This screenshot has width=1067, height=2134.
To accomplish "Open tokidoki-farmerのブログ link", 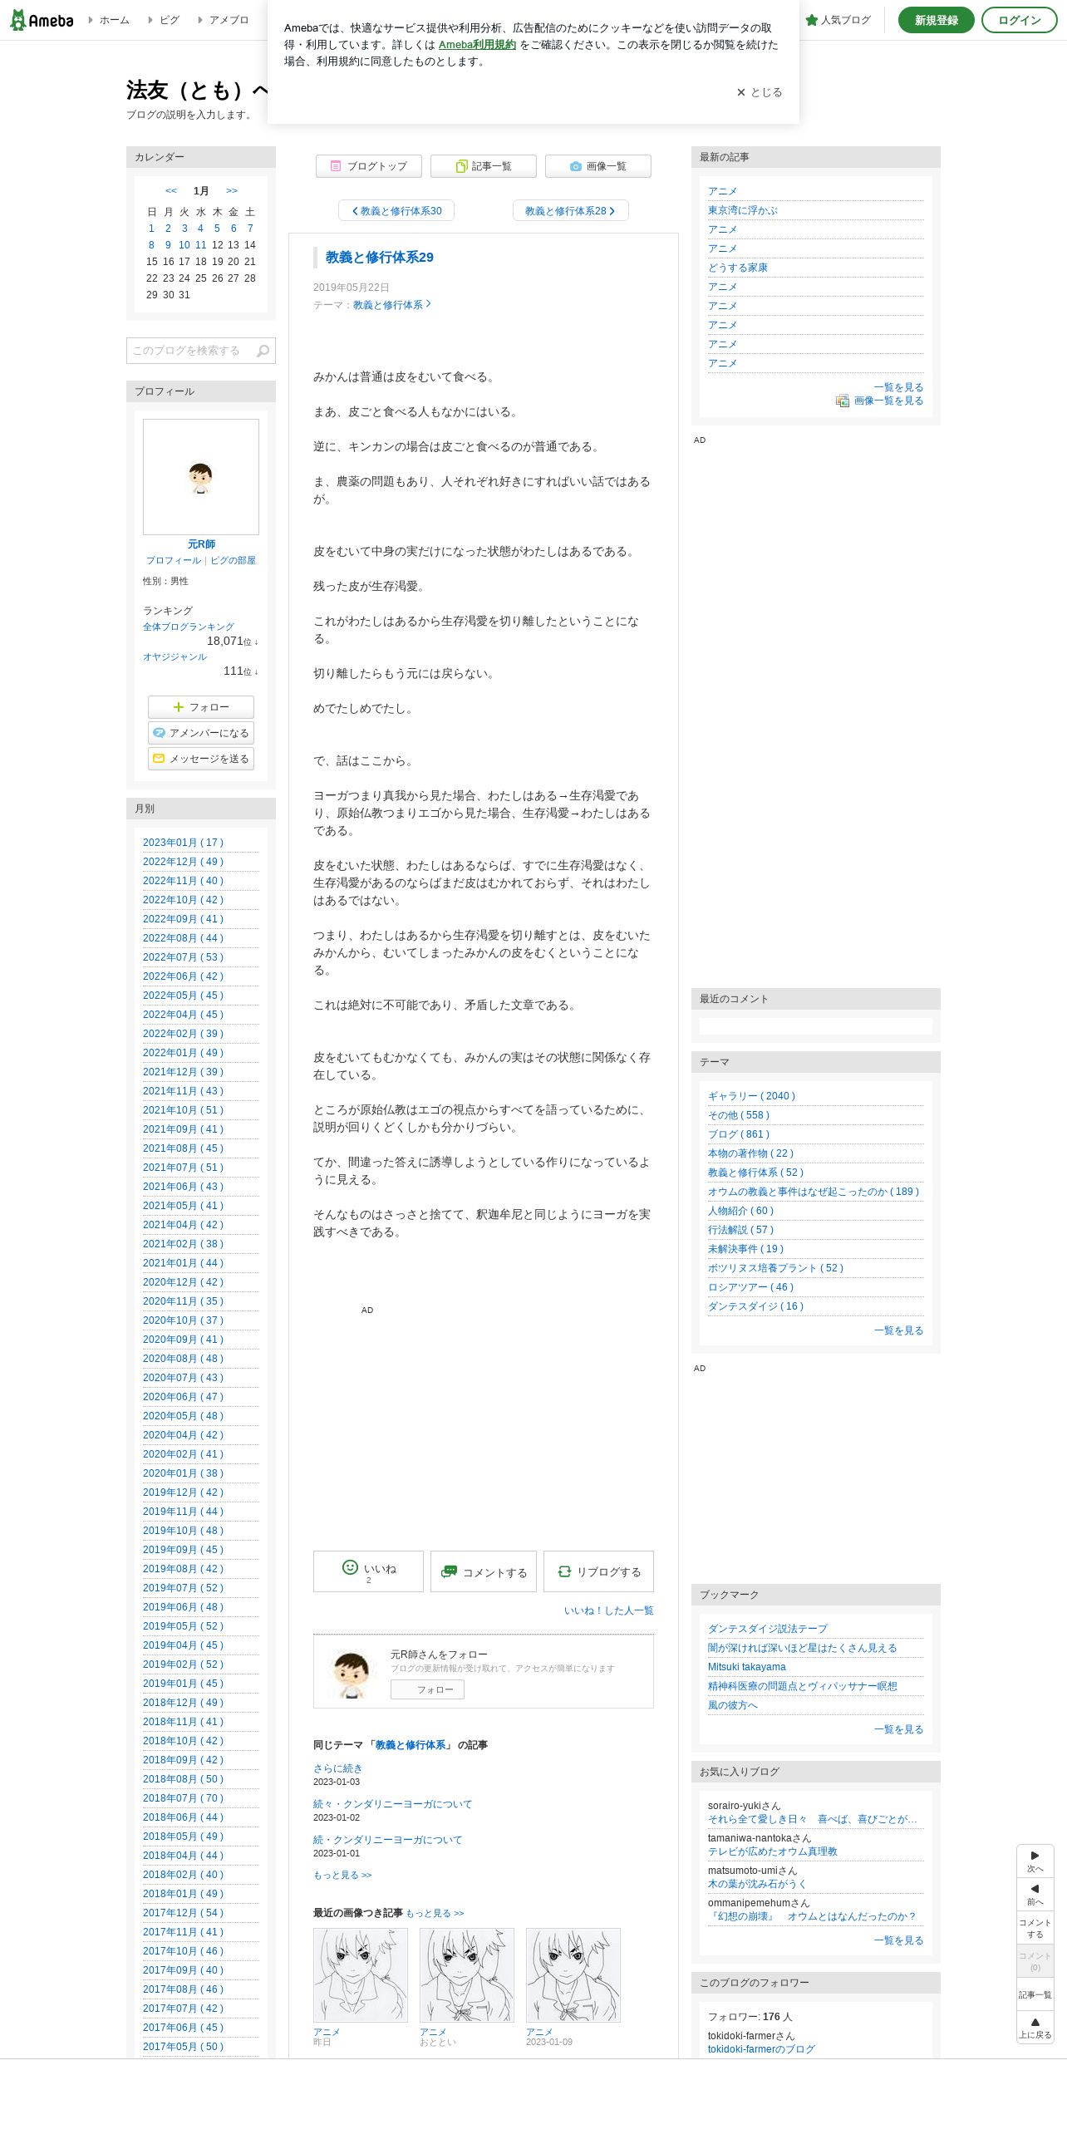I will tap(761, 2049).
